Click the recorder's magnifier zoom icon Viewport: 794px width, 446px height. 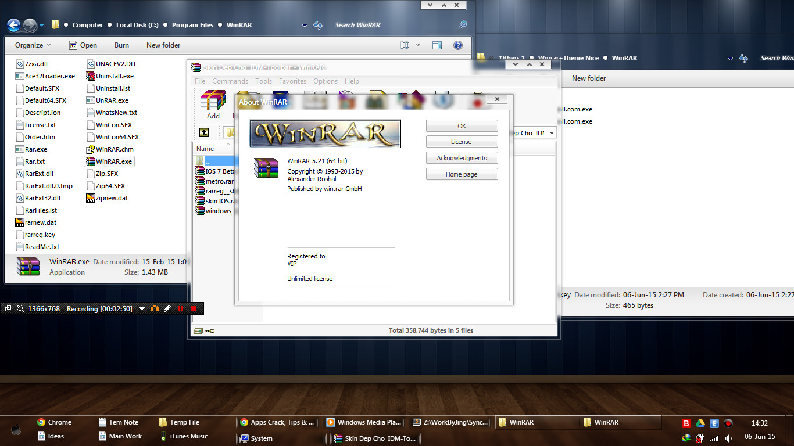point(20,308)
